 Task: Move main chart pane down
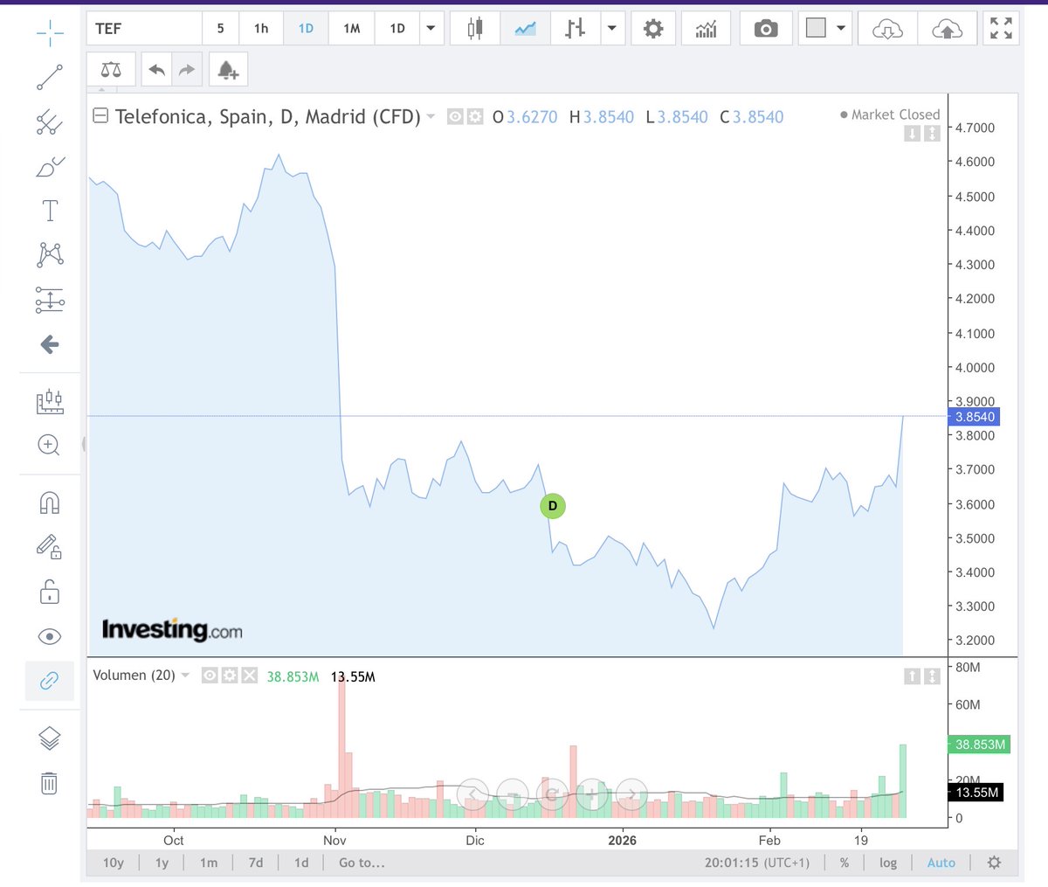912,134
